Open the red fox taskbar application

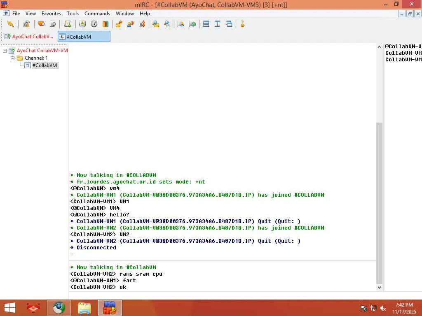[x=33, y=308]
